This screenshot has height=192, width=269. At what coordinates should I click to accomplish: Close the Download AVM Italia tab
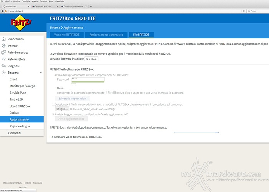click(x=57, y=7)
